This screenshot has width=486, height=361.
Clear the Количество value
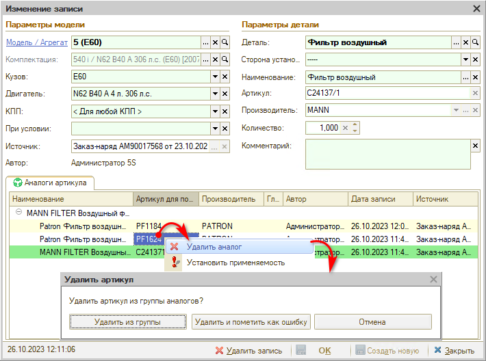coord(345,128)
